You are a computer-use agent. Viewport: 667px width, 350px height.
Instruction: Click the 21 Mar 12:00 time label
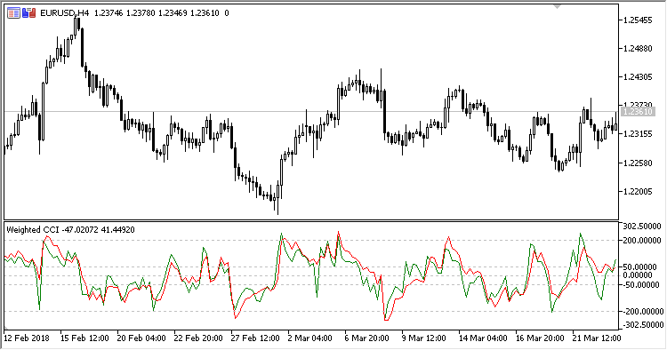(x=597, y=338)
